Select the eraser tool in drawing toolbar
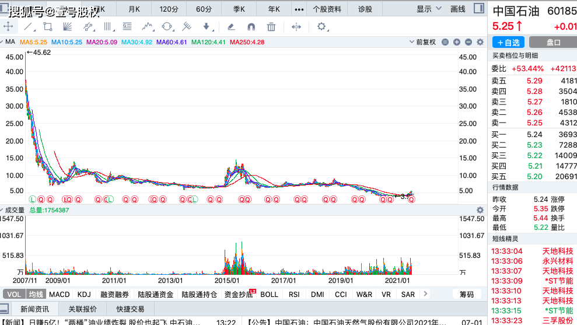577x325 pixels. click(231, 27)
